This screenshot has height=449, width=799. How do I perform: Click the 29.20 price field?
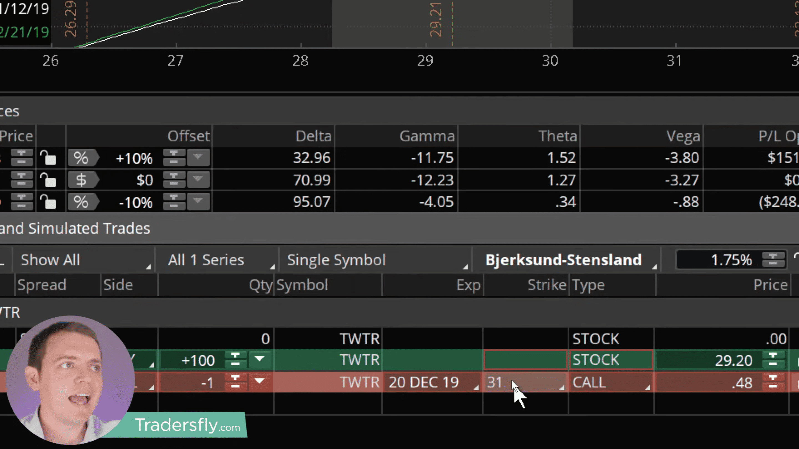click(x=709, y=360)
